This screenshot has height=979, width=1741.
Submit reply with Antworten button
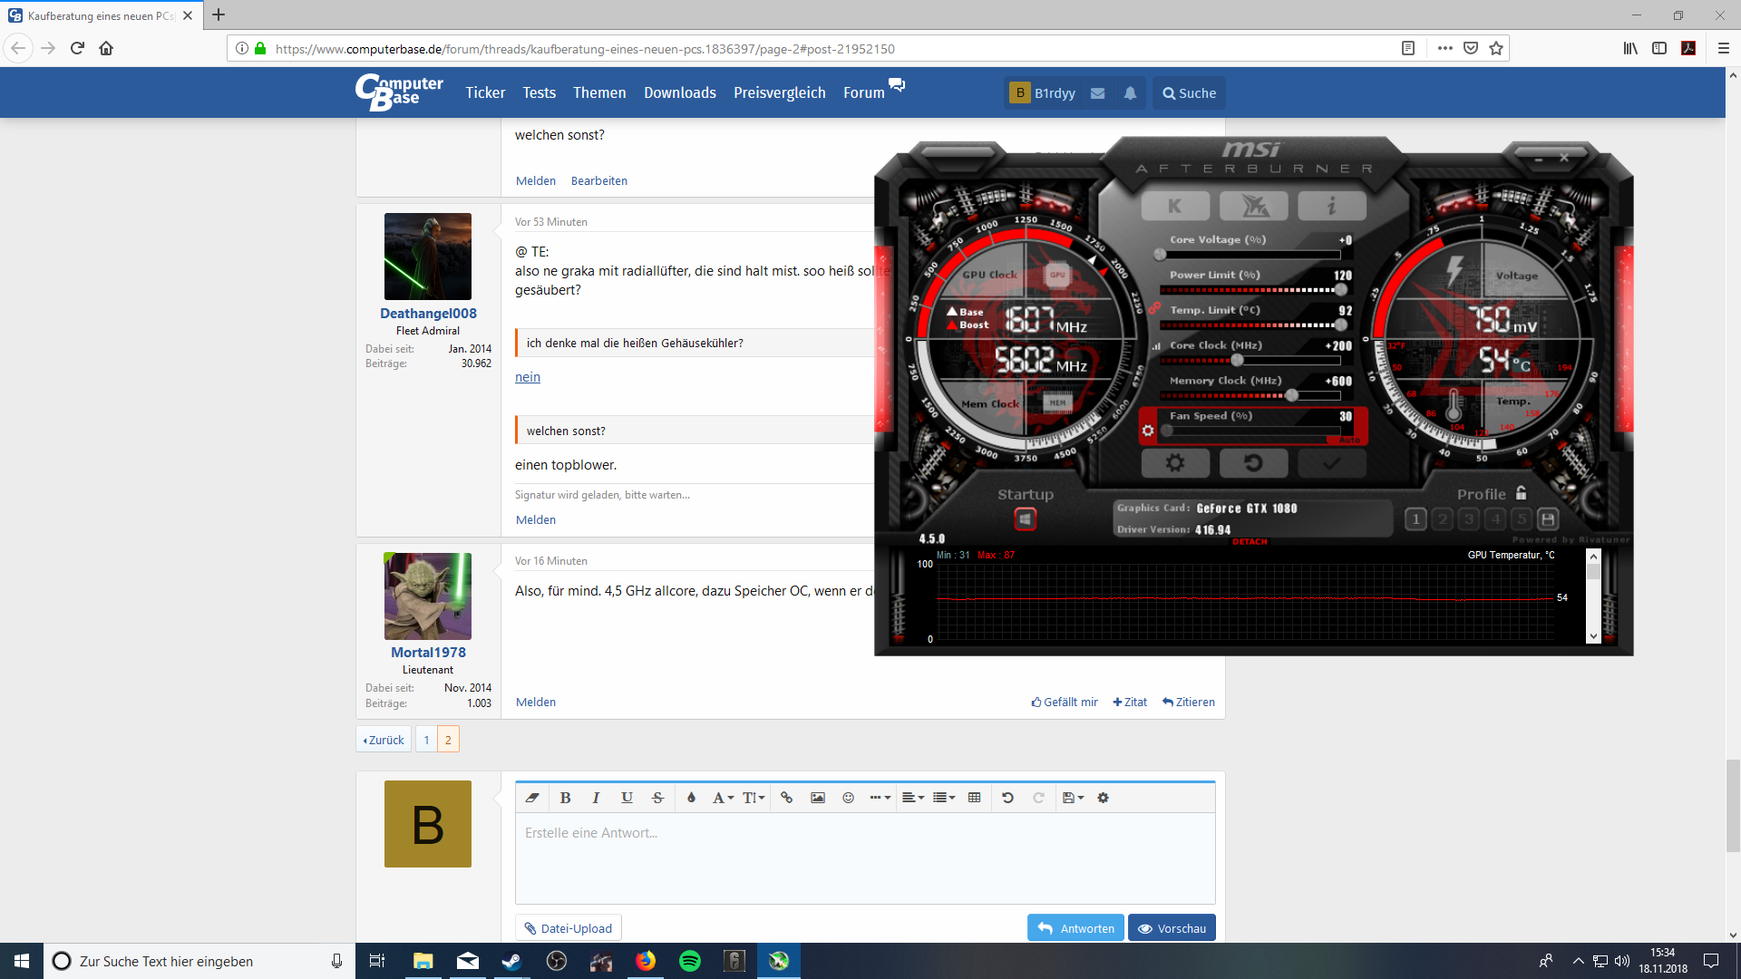[x=1075, y=928]
